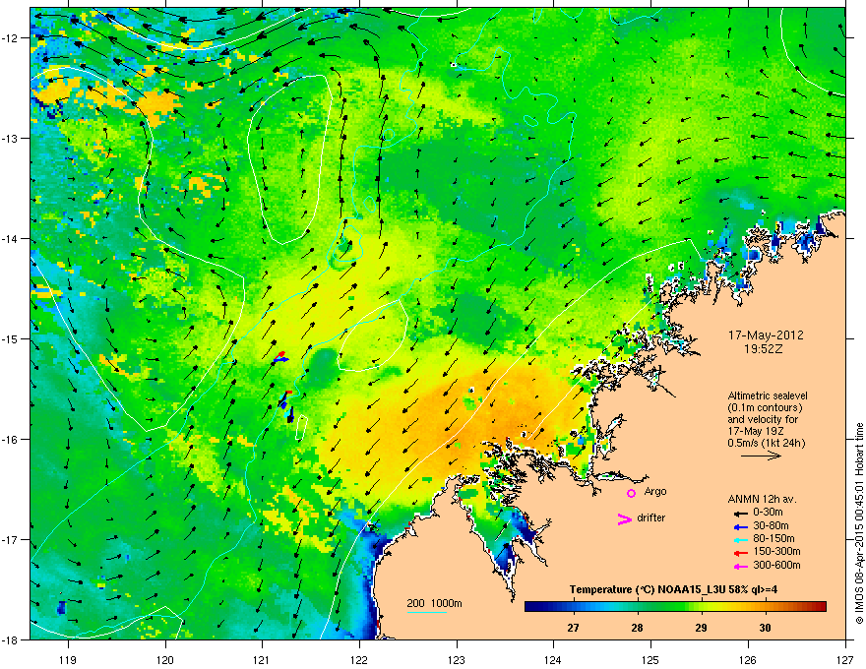Click the '123' longitude axis label

click(x=457, y=659)
